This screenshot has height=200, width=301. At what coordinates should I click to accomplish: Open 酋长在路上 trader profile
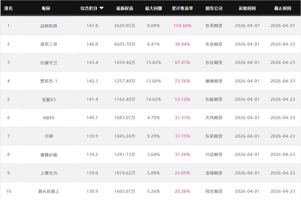(x=49, y=191)
